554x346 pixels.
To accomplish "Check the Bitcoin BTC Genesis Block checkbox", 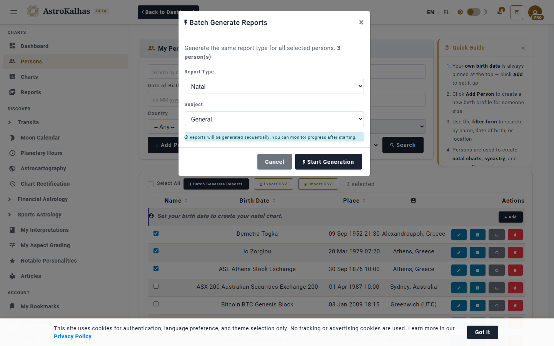I will [156, 304].
